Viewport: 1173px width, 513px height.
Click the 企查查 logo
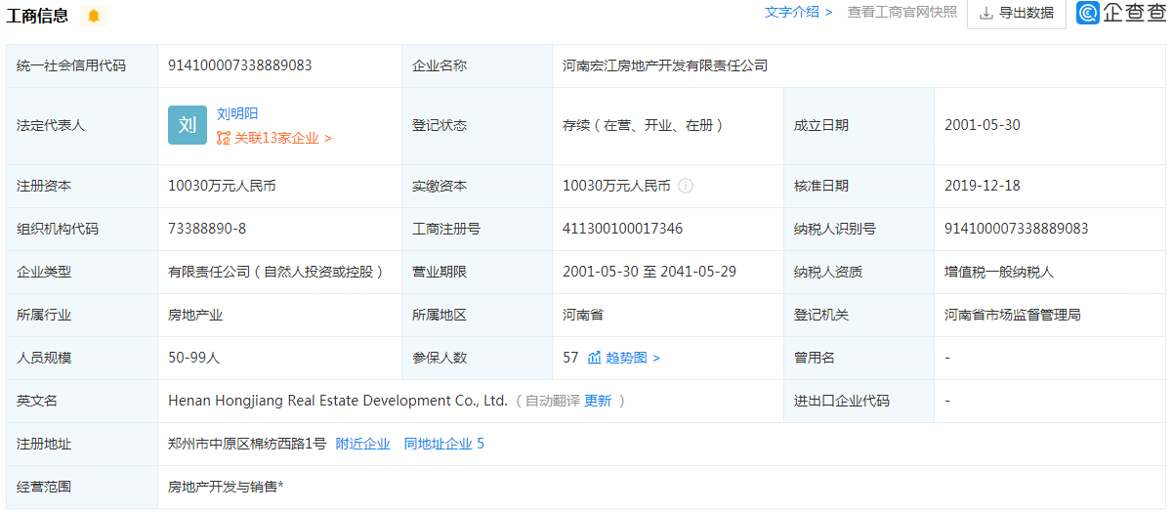click(1120, 13)
